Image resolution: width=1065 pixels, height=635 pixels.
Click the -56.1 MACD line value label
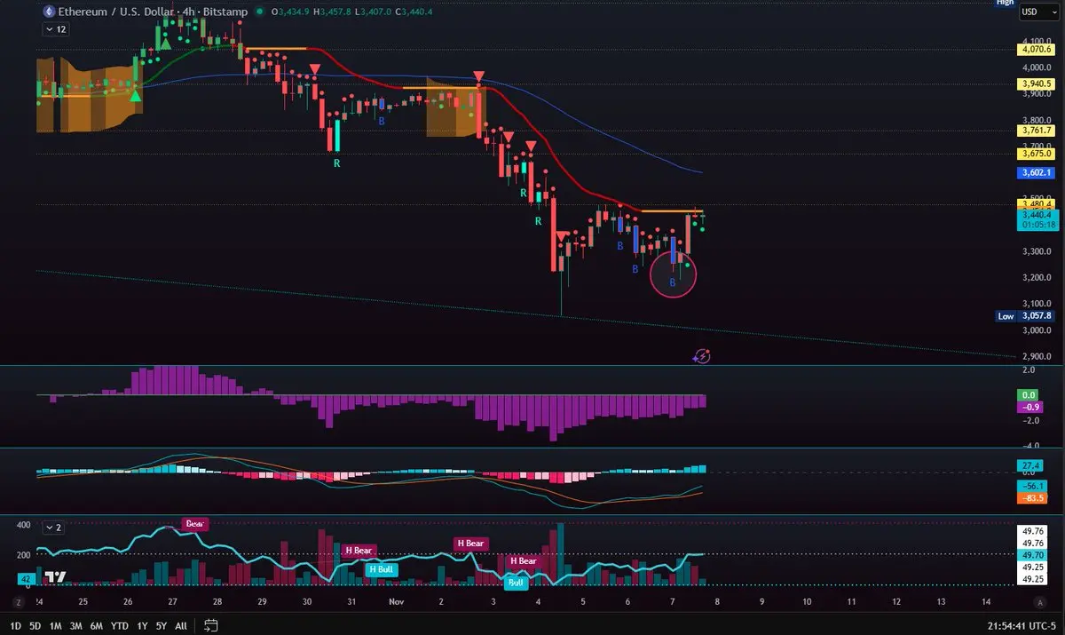pos(1030,487)
